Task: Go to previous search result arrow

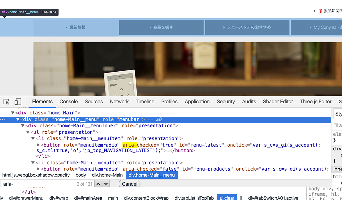Action: (98, 184)
